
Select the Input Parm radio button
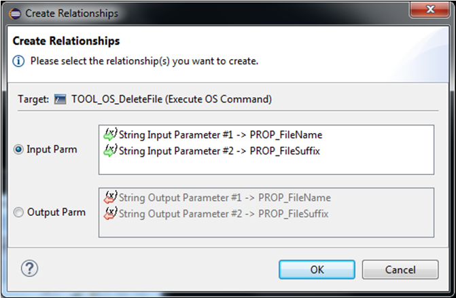[x=19, y=150]
